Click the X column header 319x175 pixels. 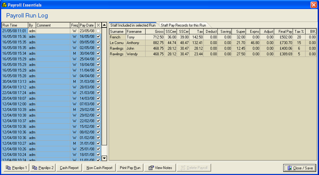click(98, 25)
